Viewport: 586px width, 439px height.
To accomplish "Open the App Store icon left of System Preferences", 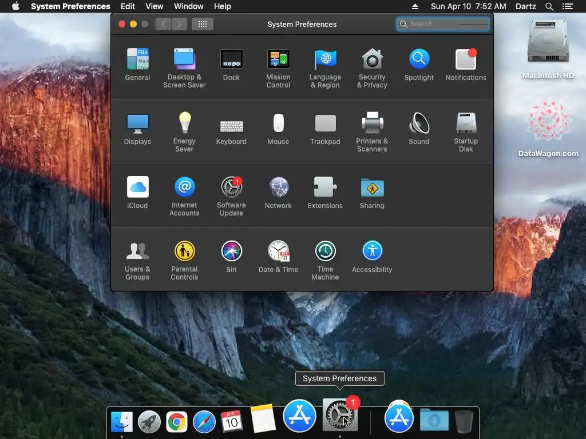I will point(299,416).
